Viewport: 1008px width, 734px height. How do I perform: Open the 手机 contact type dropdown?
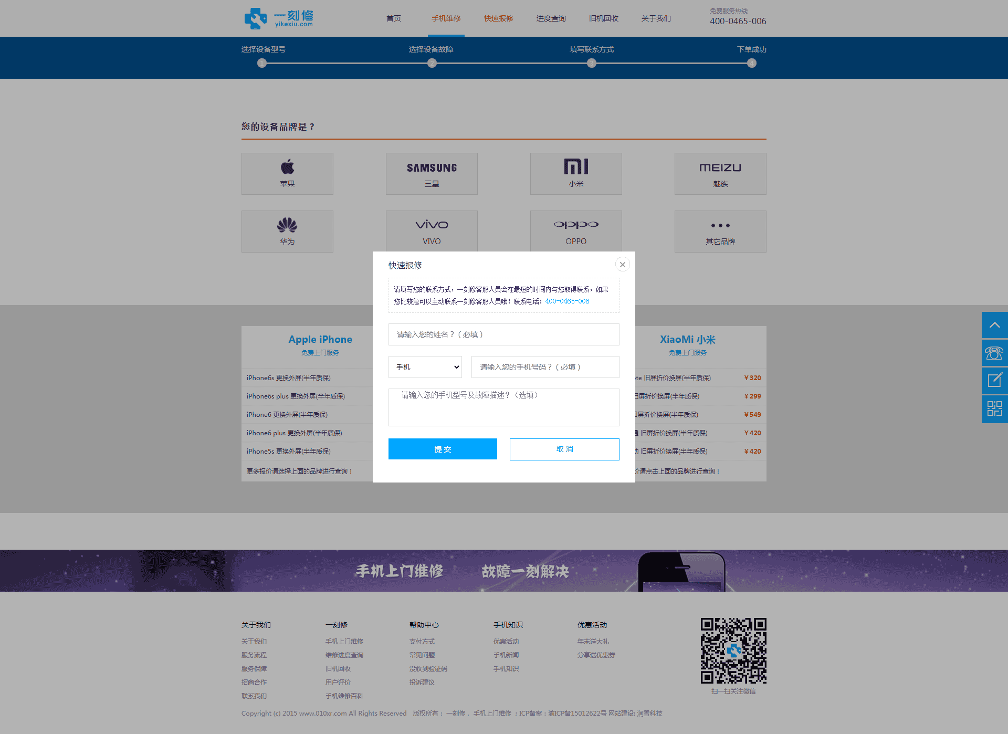(425, 367)
